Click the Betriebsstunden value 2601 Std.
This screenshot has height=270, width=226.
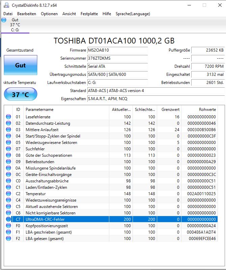208,83
